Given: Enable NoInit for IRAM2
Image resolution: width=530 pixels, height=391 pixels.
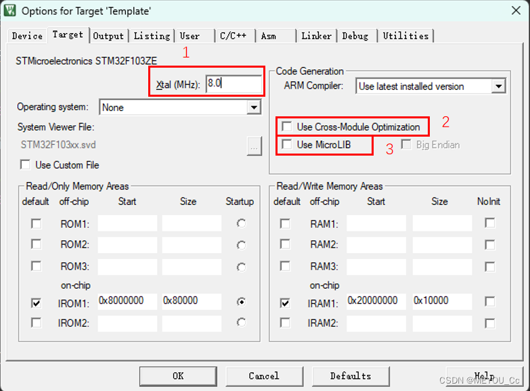Looking at the screenshot, I should (490, 323).
